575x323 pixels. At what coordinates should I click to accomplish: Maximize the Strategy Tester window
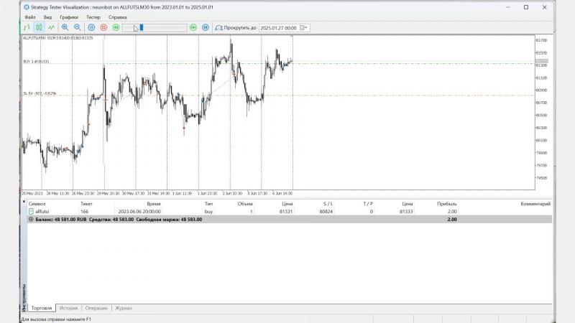(526, 7)
